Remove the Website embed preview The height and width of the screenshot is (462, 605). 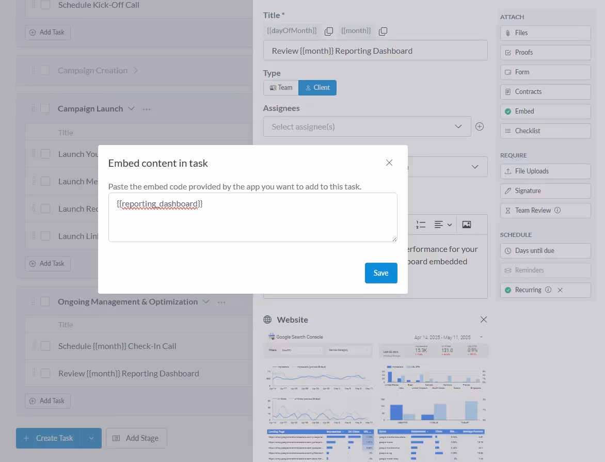(484, 320)
